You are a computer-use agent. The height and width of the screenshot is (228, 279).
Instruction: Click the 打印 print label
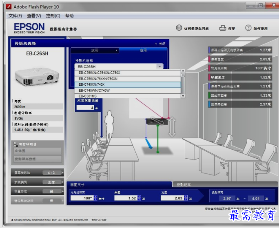231,29
